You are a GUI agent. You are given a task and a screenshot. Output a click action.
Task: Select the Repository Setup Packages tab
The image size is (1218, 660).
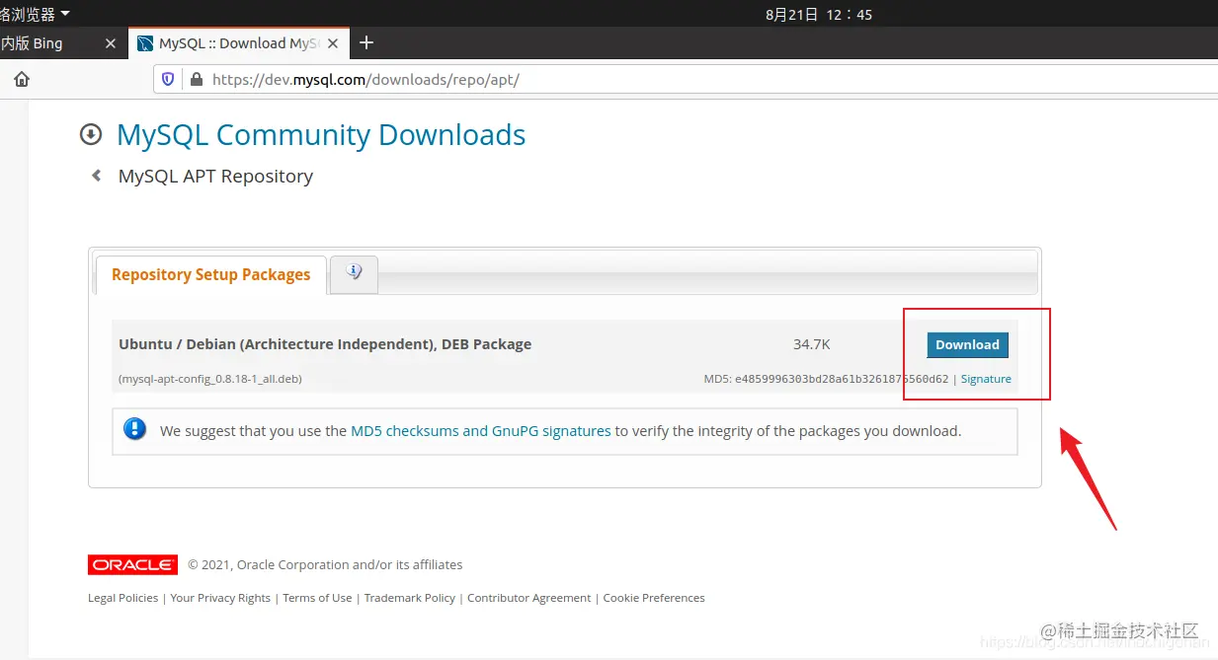click(x=210, y=274)
